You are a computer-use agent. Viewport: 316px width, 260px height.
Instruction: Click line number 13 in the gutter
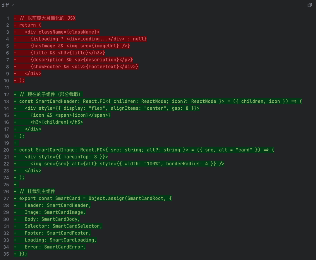pyautogui.click(x=6, y=101)
